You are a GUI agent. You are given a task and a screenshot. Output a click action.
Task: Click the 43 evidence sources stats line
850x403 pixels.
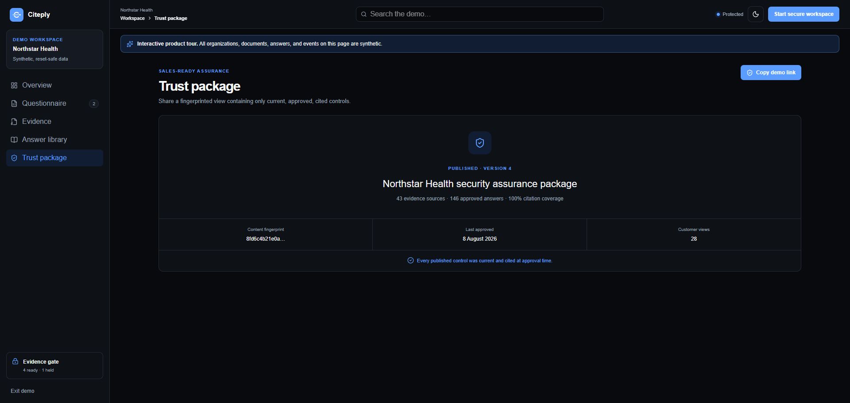480,199
